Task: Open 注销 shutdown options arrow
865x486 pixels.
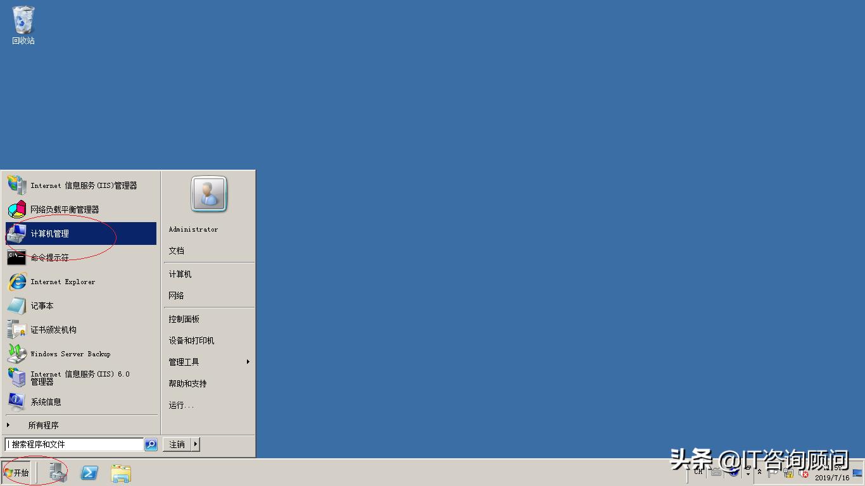Action: 196,444
